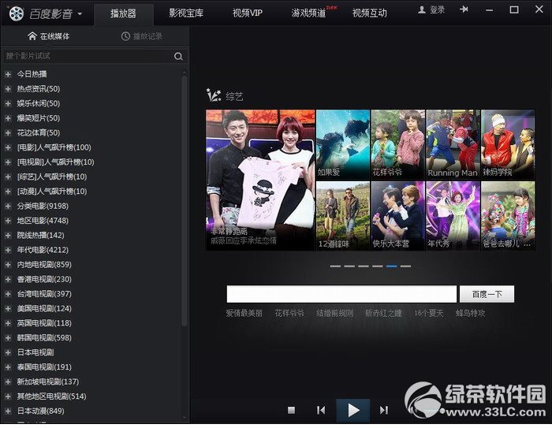Open the 花样爷爷 show thumbnail
The height and width of the screenshot is (428, 552).
[397, 144]
